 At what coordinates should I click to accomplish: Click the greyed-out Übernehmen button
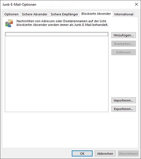pyautogui.click(x=128, y=154)
